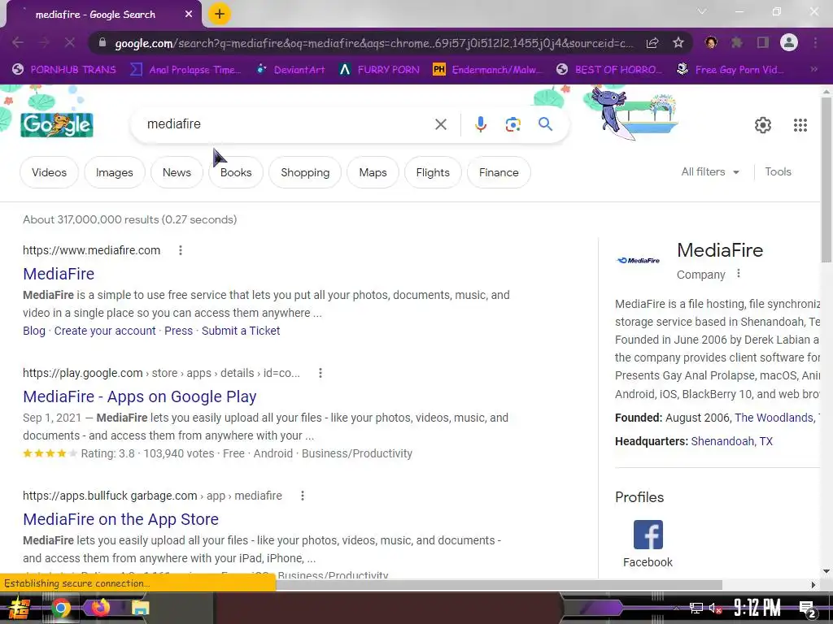Click the address bar URL field
833x624 pixels.
pos(374,43)
